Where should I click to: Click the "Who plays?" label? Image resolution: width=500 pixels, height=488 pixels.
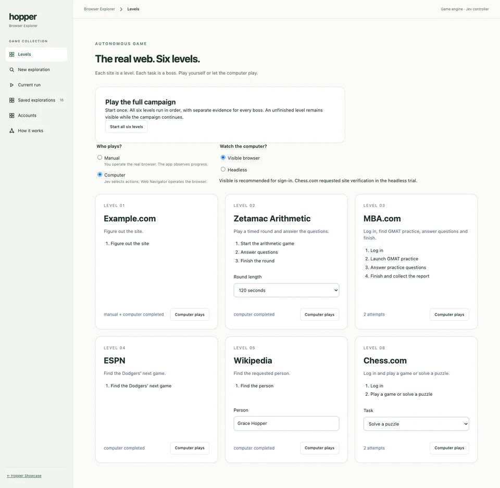coord(109,146)
